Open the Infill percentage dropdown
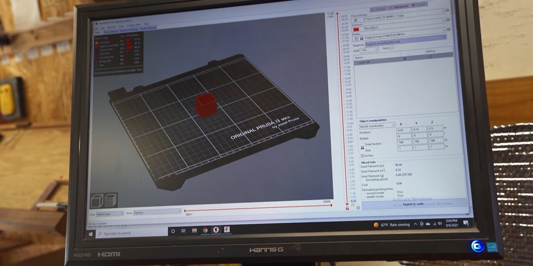Viewport: 533px width, 266px height. point(369,50)
